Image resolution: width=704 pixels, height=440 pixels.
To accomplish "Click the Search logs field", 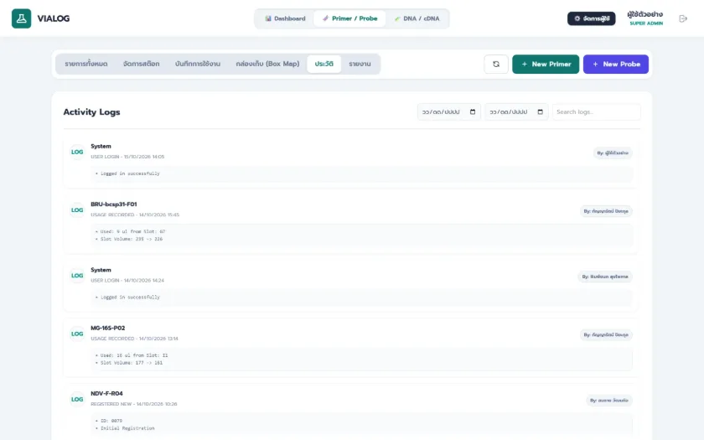I will click(596, 111).
